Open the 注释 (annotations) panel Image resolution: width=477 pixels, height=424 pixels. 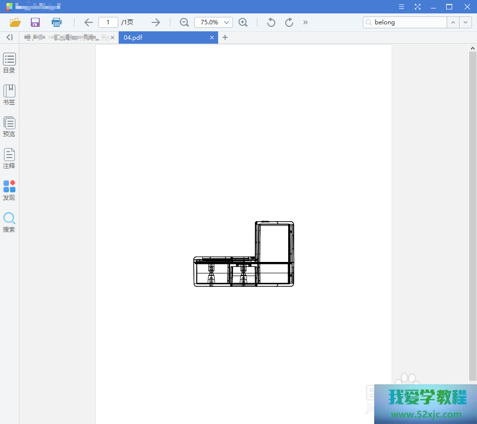tap(9, 158)
